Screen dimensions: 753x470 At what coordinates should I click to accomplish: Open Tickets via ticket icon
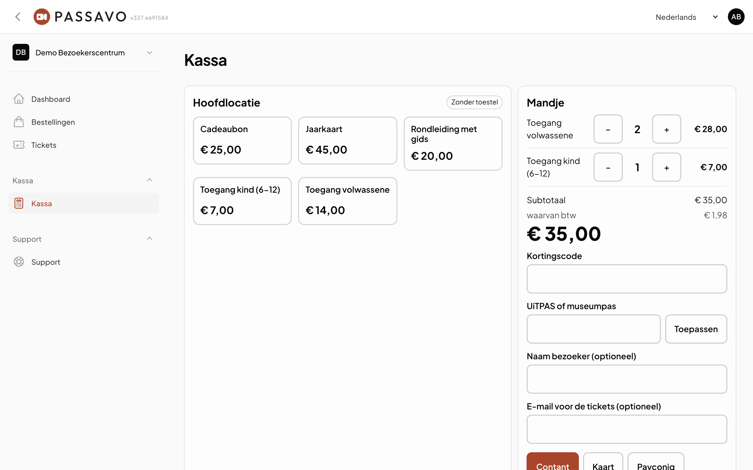[19, 145]
